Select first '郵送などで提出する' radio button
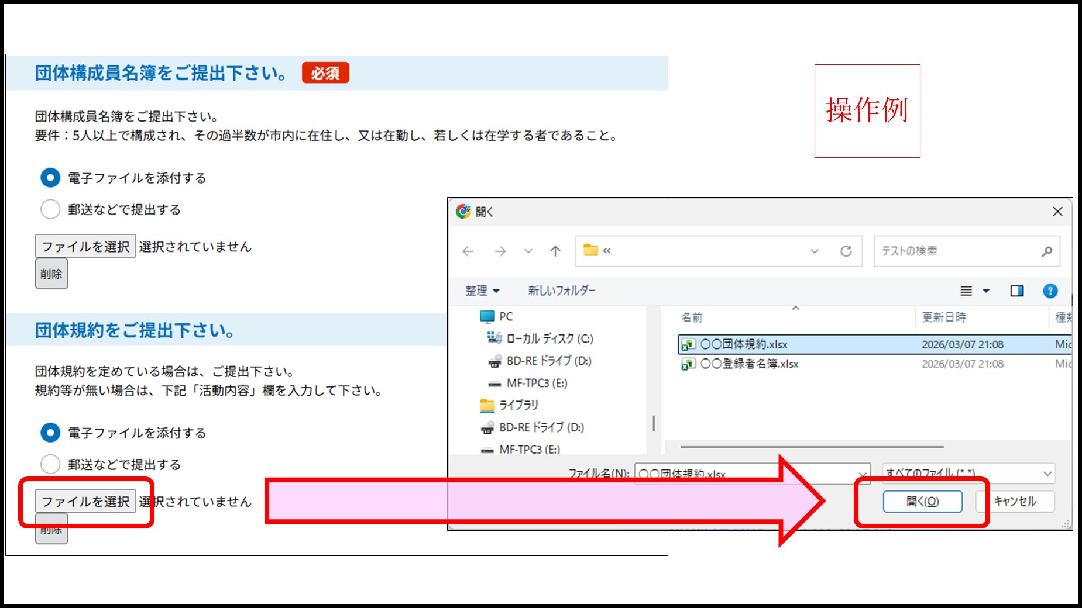Image resolution: width=1082 pixels, height=608 pixels. 50,209
